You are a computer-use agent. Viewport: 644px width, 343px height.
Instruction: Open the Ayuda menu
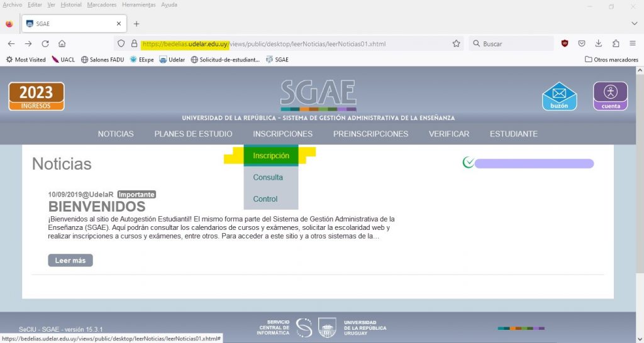point(169,5)
